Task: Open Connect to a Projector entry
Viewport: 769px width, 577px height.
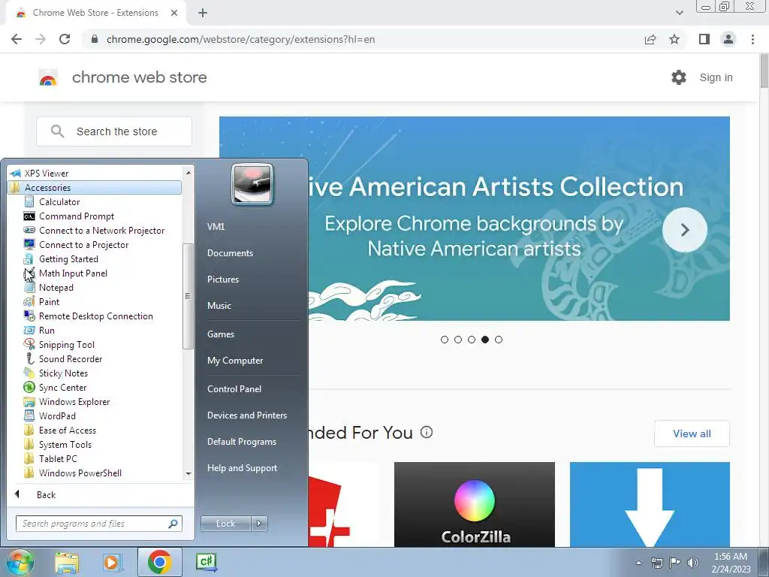Action: tap(83, 244)
